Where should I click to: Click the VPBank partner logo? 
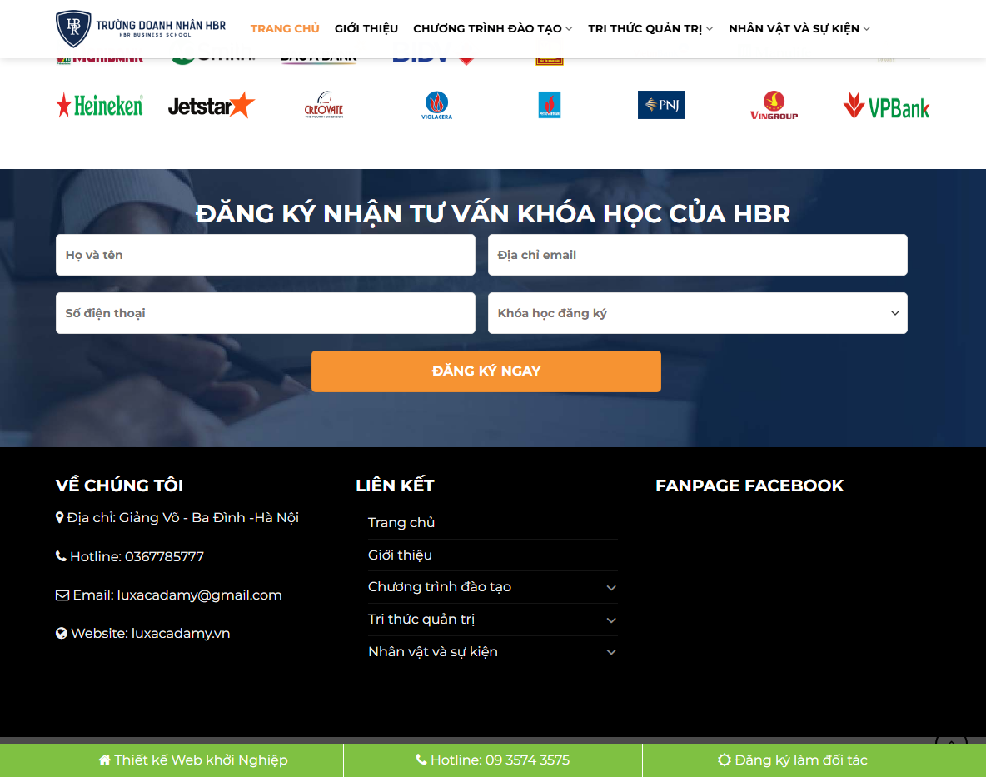point(886,105)
